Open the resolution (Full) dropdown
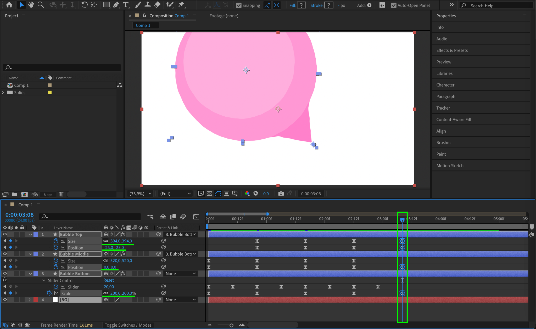Viewport: 536px width, 329px height. [x=175, y=194]
